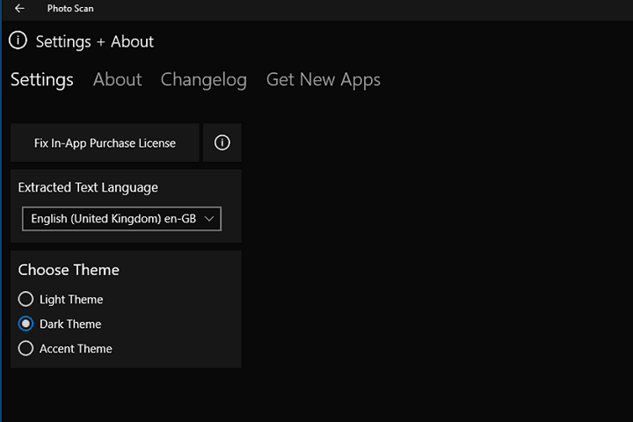Click the Extracted Text Language label
The image size is (633, 422).
(x=88, y=188)
